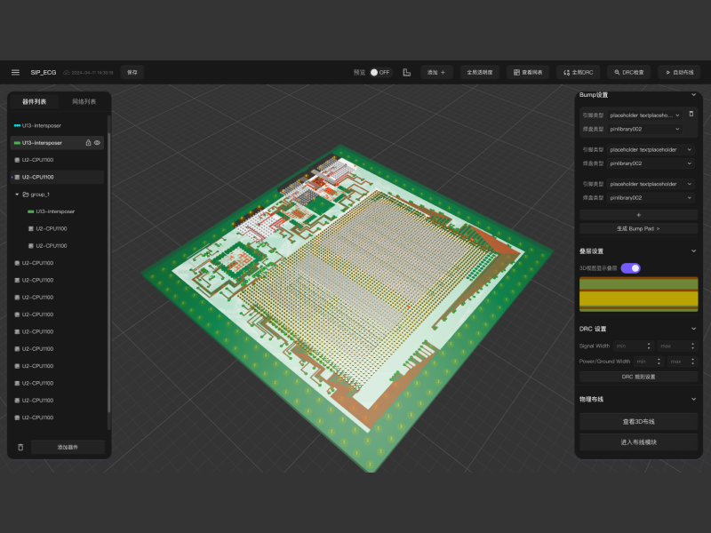Image resolution: width=711 pixels, height=533 pixels.
Task: Click the lock icon on U13-Interposer
Action: click(x=87, y=142)
